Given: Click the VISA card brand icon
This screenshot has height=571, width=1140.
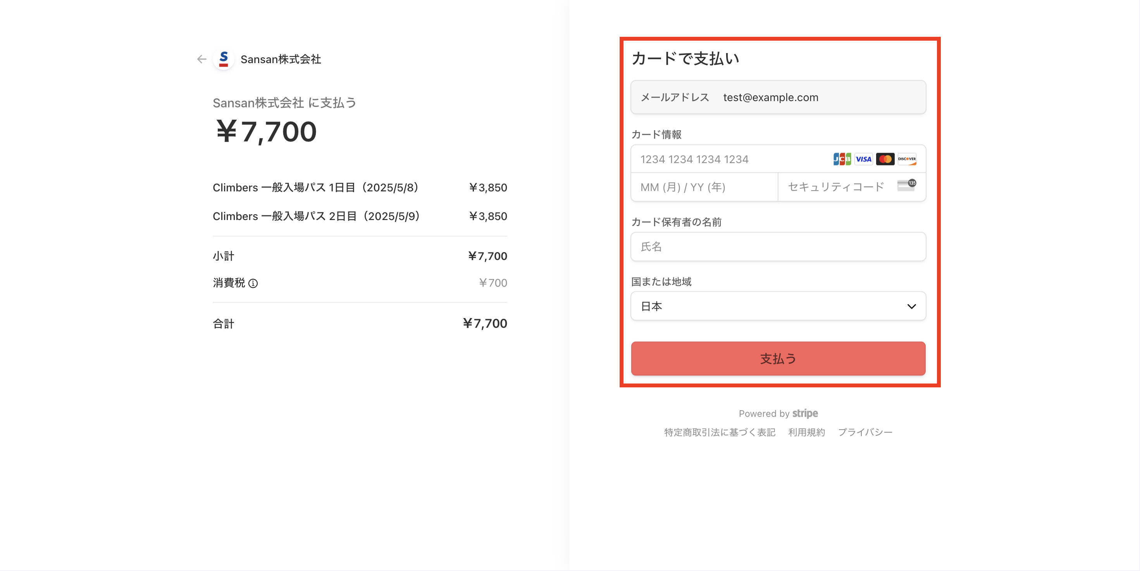Looking at the screenshot, I should pyautogui.click(x=863, y=159).
